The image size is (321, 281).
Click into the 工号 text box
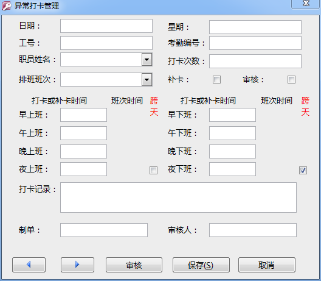tap(106, 43)
